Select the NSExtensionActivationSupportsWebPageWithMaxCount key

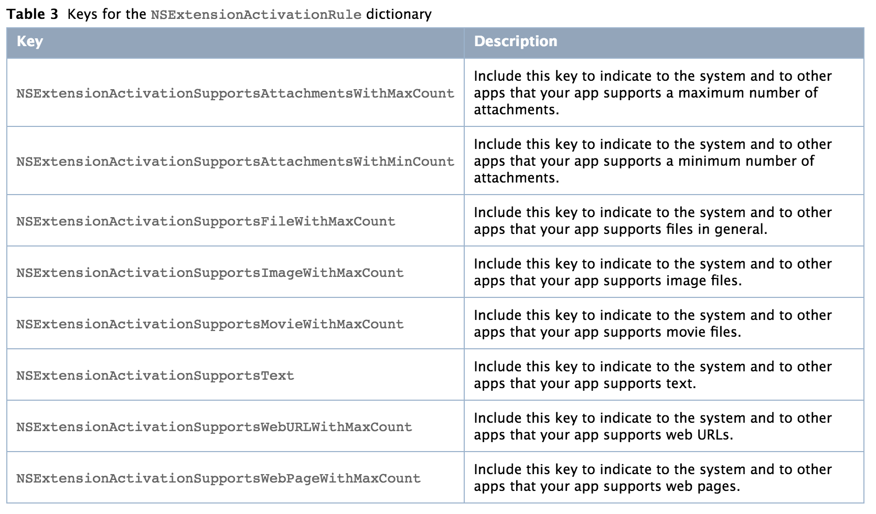coord(218,478)
